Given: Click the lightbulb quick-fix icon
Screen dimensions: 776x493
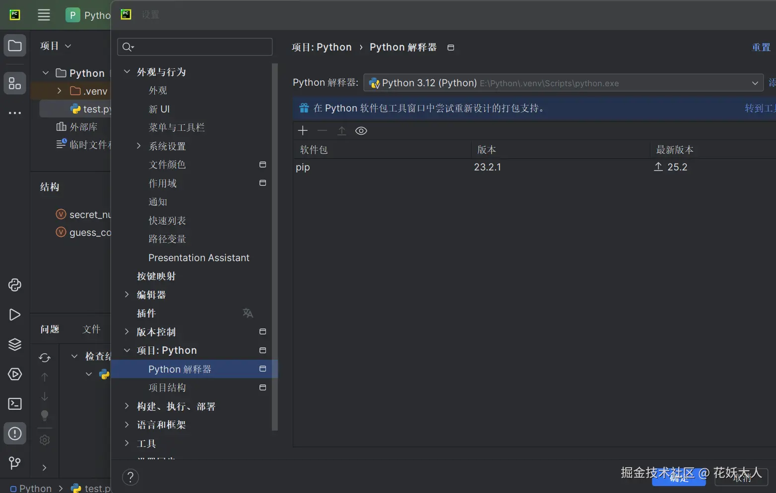Looking at the screenshot, I should [x=45, y=416].
